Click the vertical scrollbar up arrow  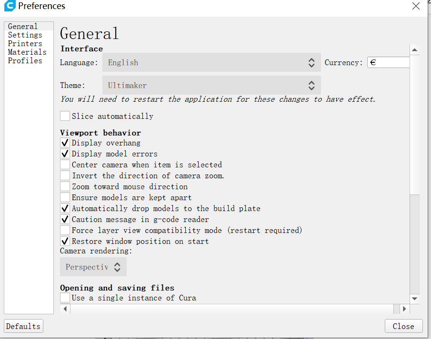tap(414, 50)
